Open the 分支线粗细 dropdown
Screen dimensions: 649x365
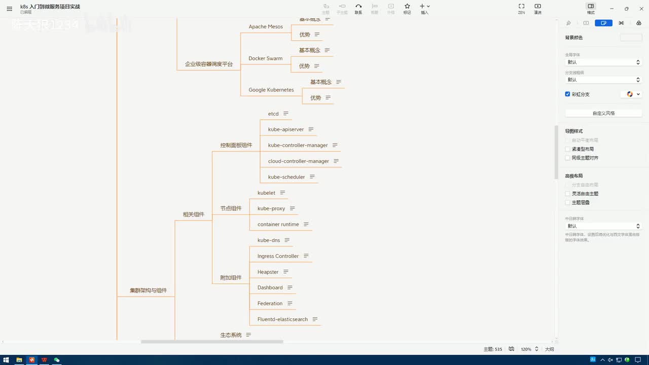coord(603,80)
